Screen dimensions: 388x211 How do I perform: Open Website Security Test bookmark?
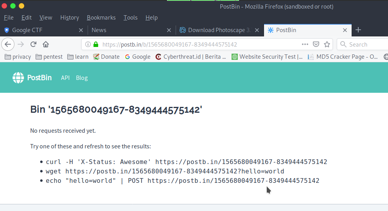point(267,57)
